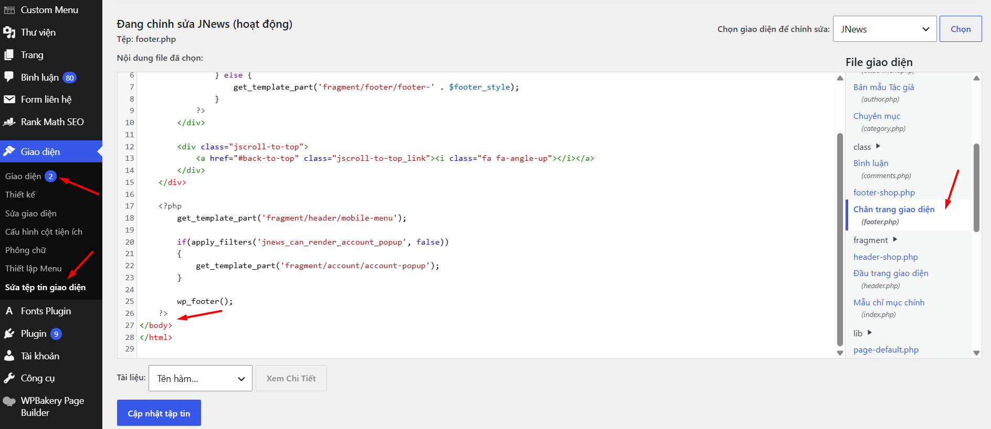The width and height of the screenshot is (991, 429).
Task: Open the Custom Menu sidebar icon
Action: coord(9,10)
